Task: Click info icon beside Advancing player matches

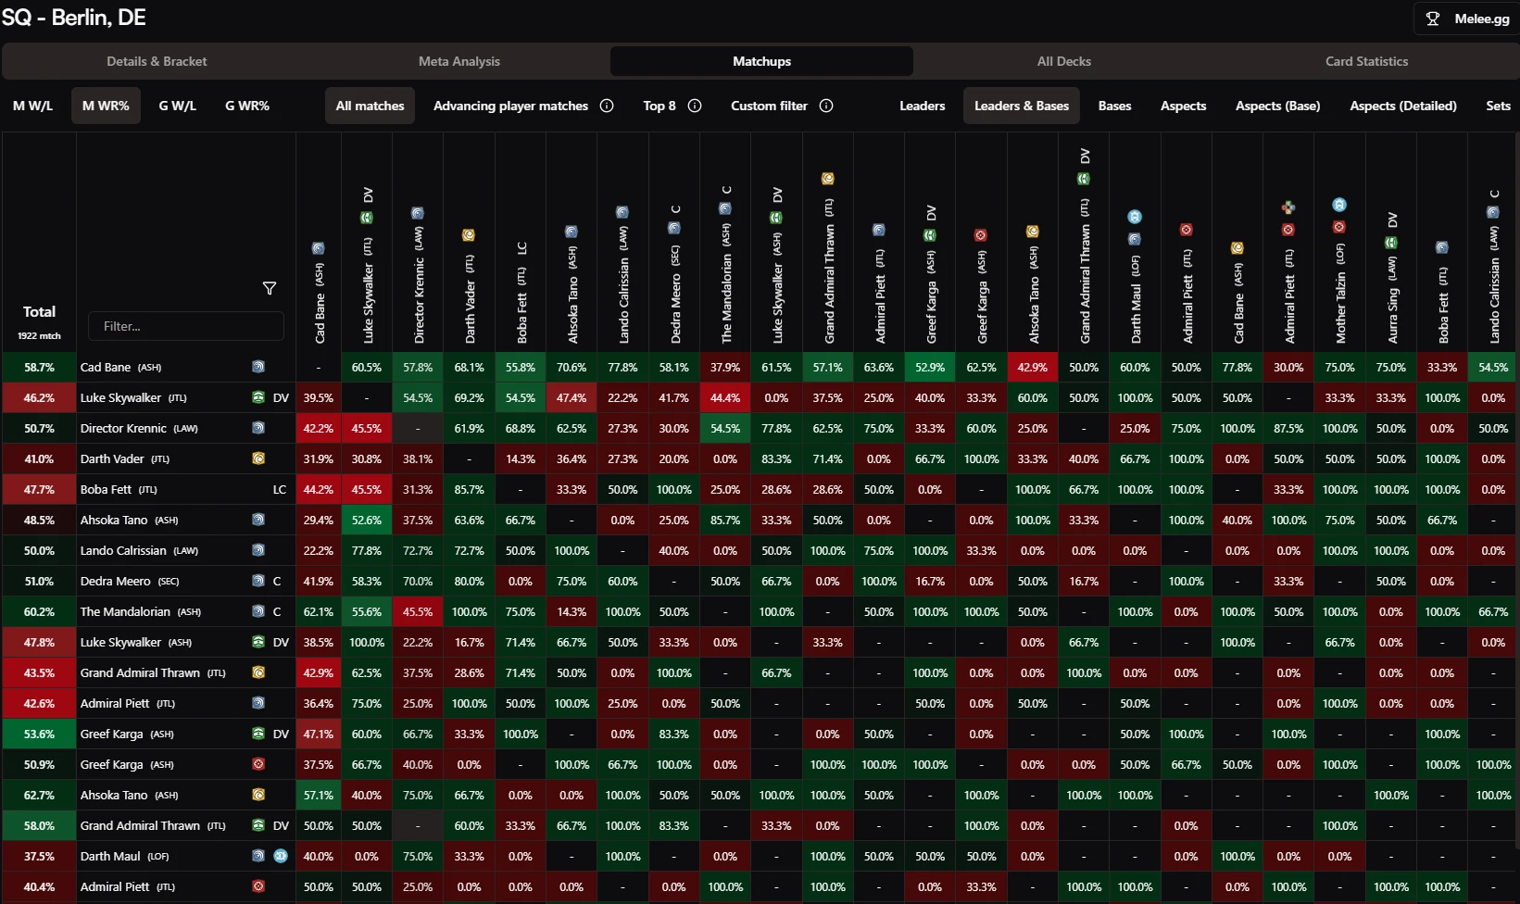Action: point(607,106)
